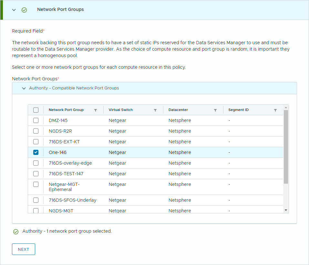This screenshot has height=265, width=309.
Task: Click the Network Port Groups section title
Action: pyautogui.click(x=60, y=9)
